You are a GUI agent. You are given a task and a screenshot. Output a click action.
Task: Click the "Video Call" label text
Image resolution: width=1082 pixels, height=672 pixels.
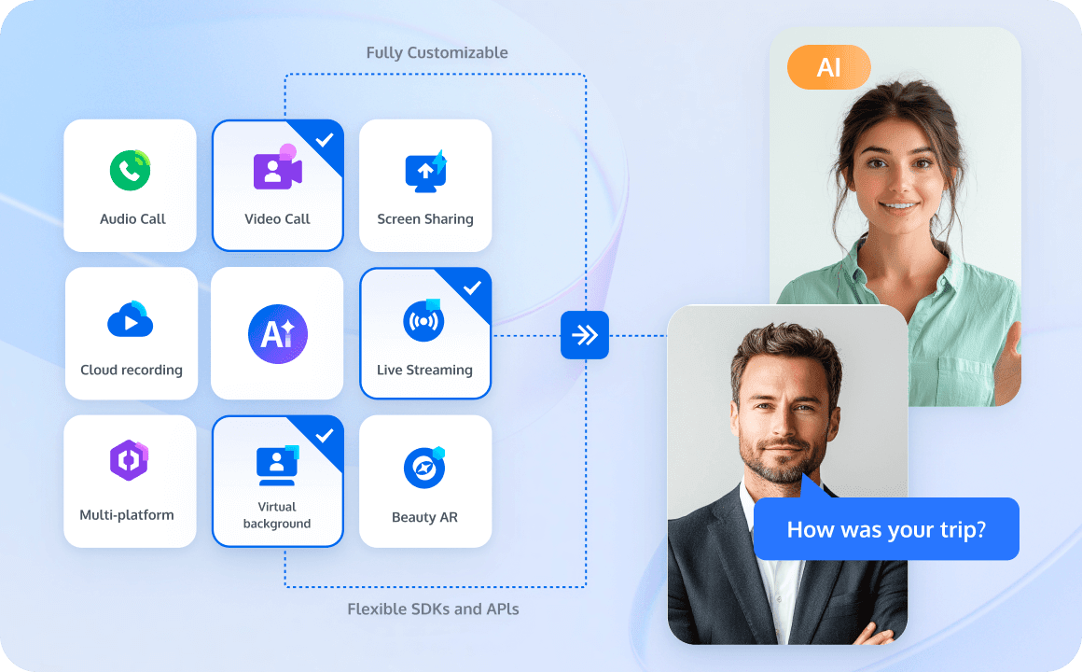[277, 219]
